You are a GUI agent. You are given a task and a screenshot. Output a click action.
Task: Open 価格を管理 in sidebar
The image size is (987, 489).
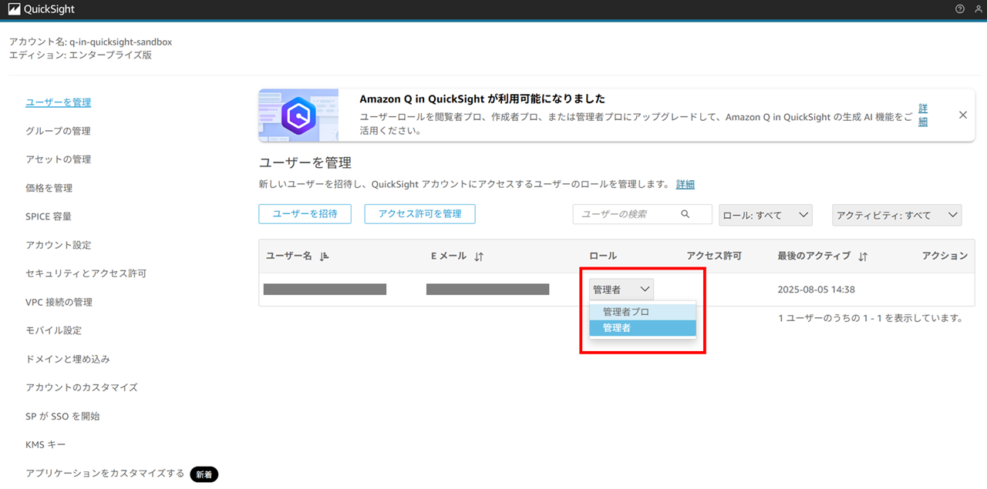[49, 188]
